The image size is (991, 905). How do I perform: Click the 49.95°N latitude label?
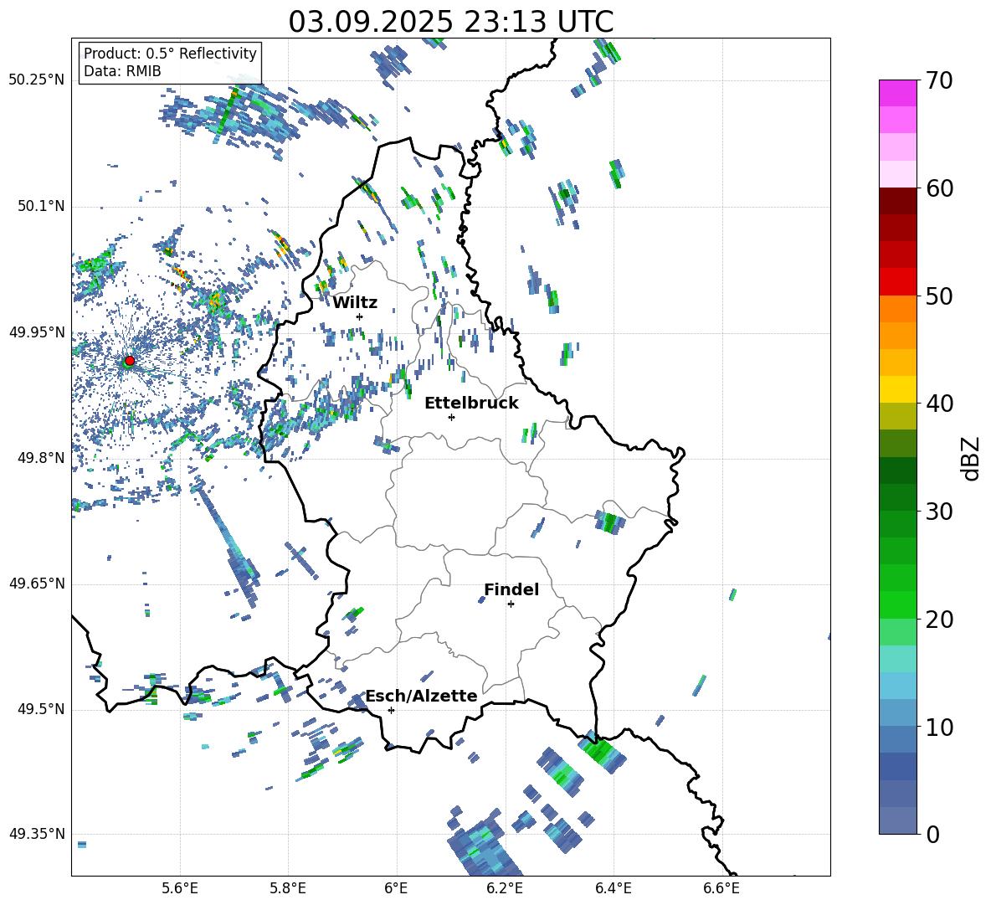[37, 332]
